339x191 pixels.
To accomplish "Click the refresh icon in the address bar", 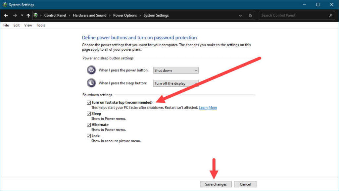I will (x=250, y=15).
